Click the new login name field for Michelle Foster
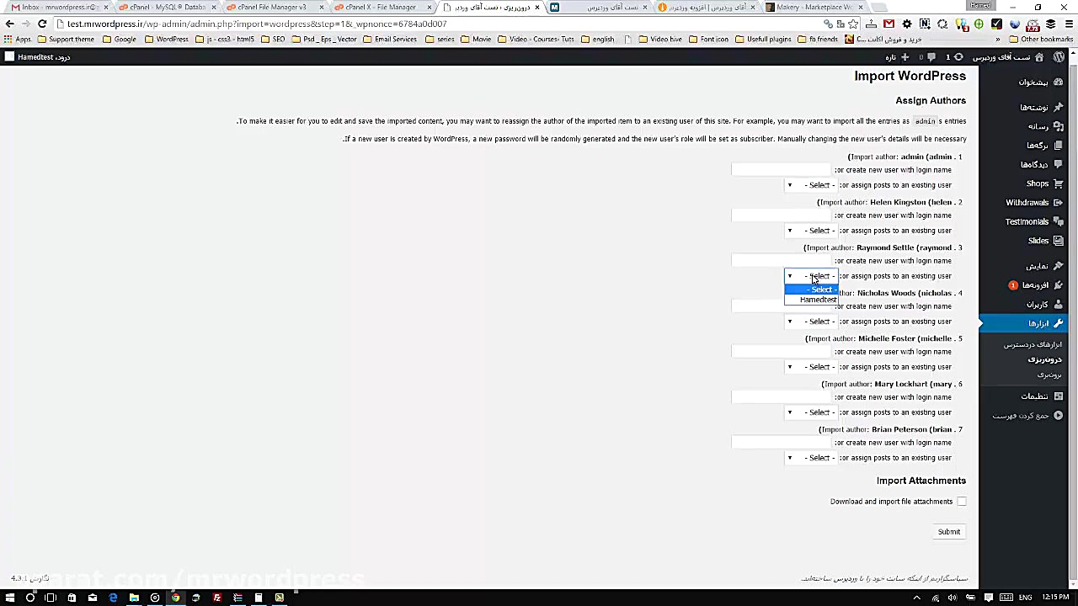1078x606 pixels. [x=782, y=352]
